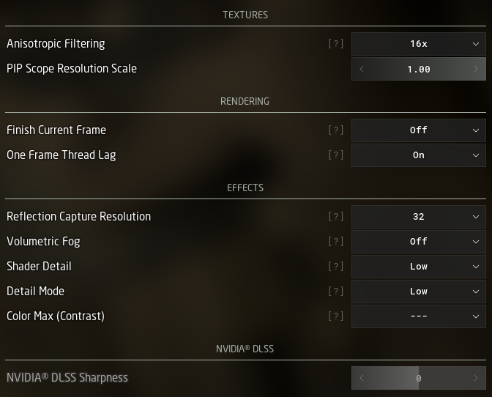The height and width of the screenshot is (397, 492).
Task: Click help icon for PIP Scope Resolution Scale
Action: tap(335, 69)
